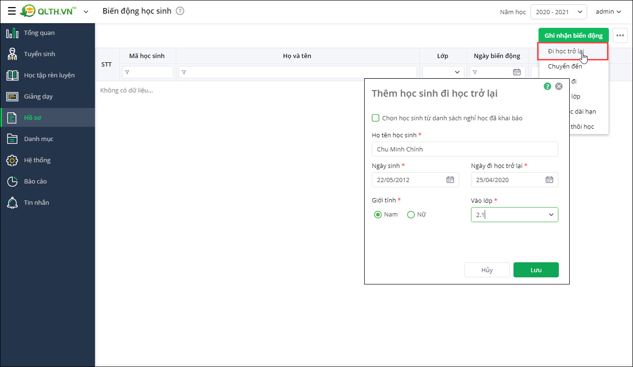The height and width of the screenshot is (367, 633).
Task: Open calendar icon for Ngày đi học trở lại
Action: click(549, 180)
